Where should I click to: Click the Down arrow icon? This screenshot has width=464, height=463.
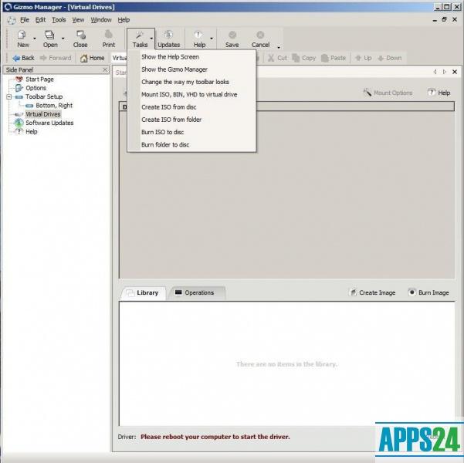(x=381, y=58)
